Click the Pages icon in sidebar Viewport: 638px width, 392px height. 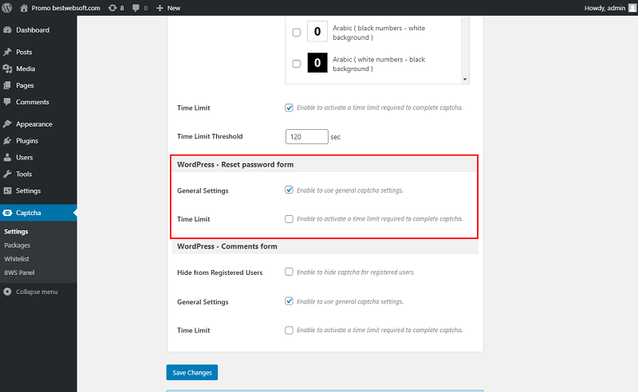(x=7, y=85)
